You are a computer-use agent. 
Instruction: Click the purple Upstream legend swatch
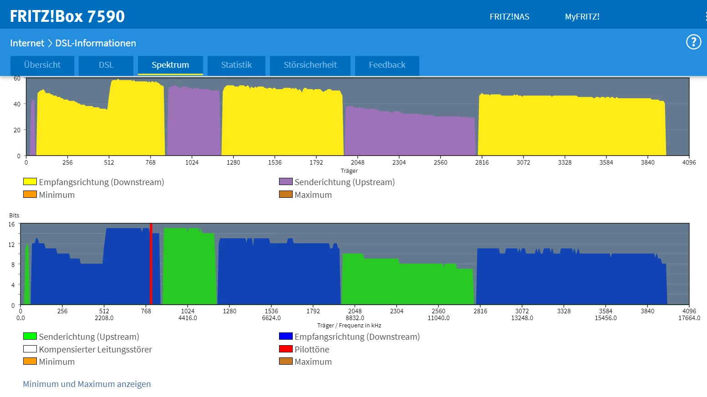pyautogui.click(x=286, y=181)
